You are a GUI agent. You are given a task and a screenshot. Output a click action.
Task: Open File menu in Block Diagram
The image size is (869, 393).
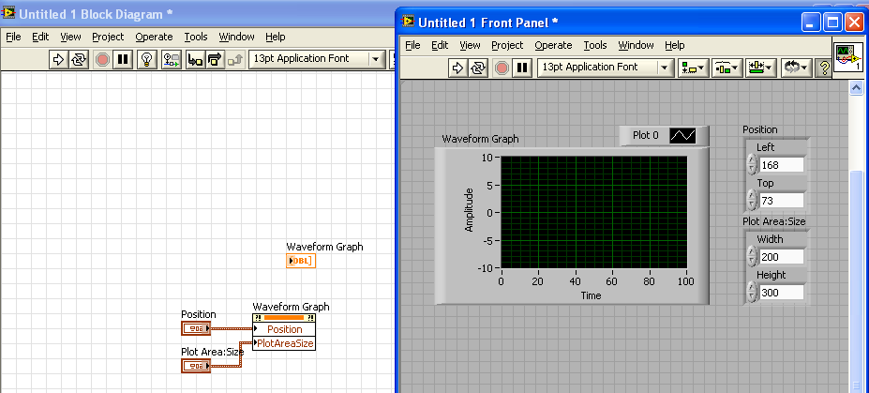13,37
